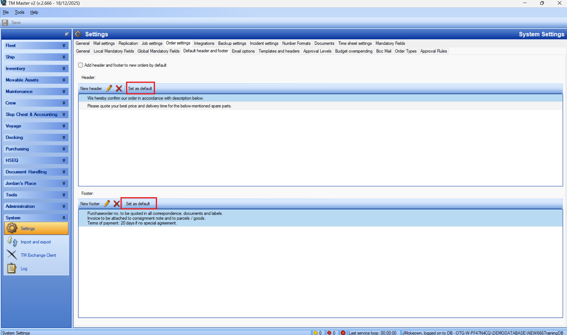Click the delete footer red X icon

pyautogui.click(x=116, y=204)
